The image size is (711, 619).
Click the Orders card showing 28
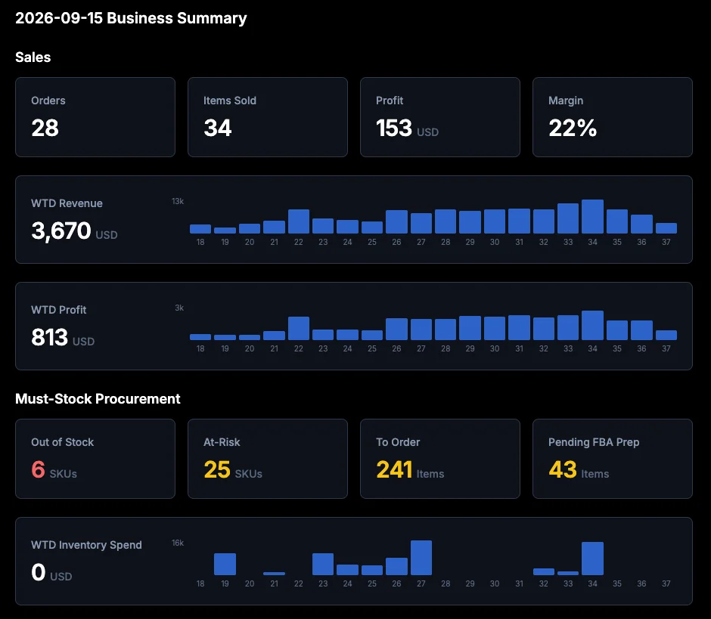95,117
